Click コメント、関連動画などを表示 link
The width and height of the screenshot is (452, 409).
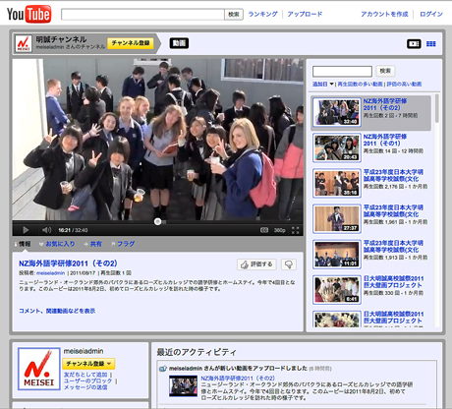click(x=57, y=311)
